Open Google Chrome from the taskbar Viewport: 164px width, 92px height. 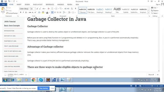(34, 80)
